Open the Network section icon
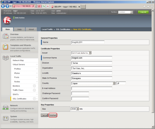 pos(5,107)
